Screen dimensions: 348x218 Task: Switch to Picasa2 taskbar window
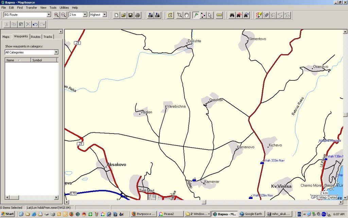171,214
